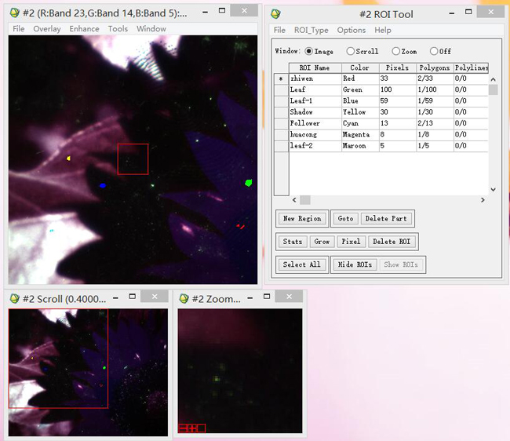Click the ROI table scroll-down arrow
510x441 pixels.
click(493, 189)
